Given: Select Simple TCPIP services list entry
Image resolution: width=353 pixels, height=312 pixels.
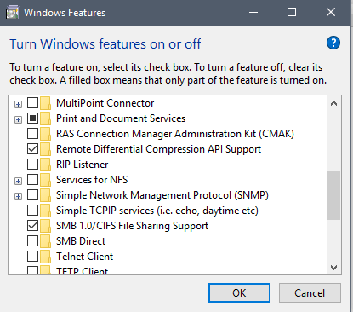Looking at the screenshot, I should coord(157,211).
